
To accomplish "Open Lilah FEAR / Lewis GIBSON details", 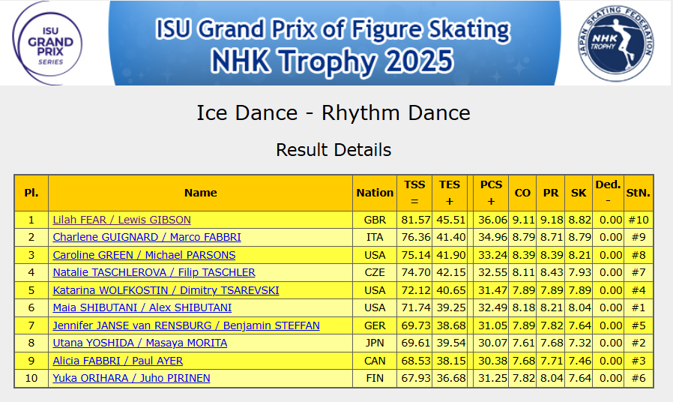I will point(121,220).
